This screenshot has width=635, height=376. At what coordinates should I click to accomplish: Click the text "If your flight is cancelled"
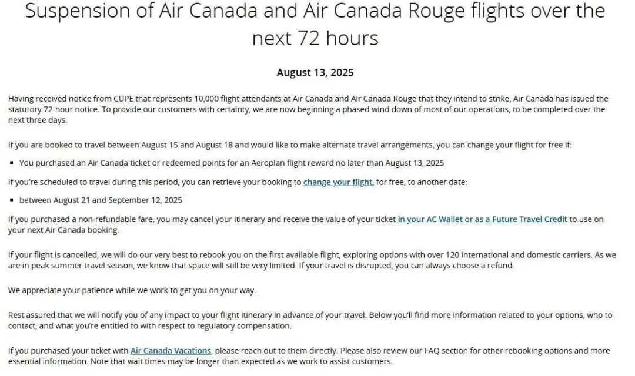point(53,255)
